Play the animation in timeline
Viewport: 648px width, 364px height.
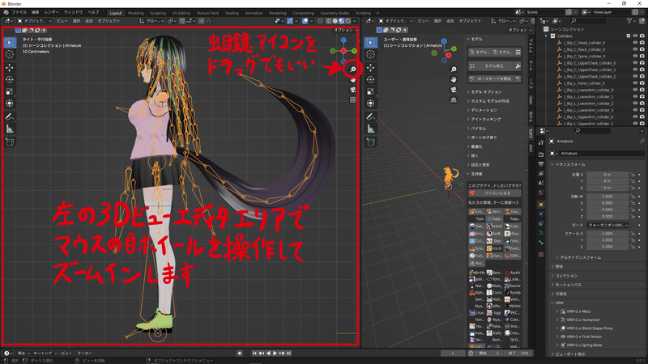(275, 353)
